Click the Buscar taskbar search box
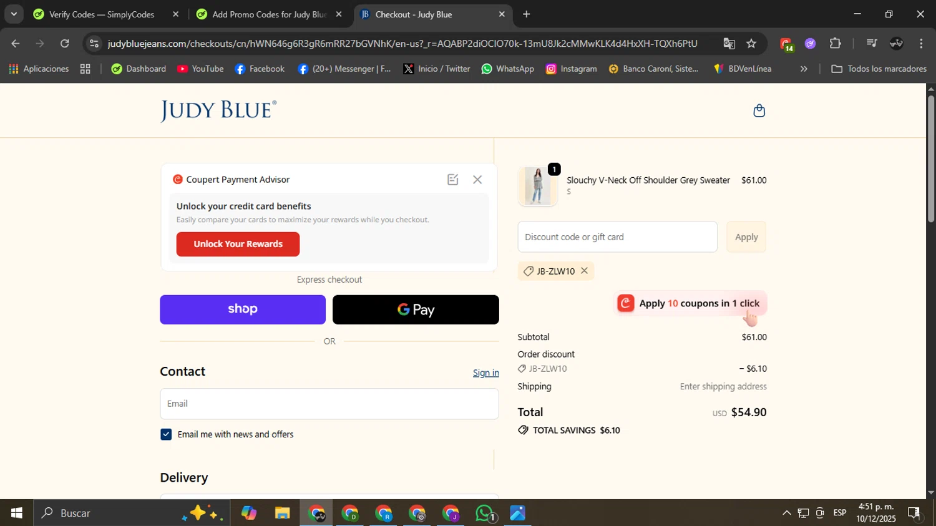The image size is (936, 526). point(131,513)
